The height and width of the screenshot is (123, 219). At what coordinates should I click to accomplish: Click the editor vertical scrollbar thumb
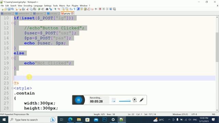(x=217, y=47)
